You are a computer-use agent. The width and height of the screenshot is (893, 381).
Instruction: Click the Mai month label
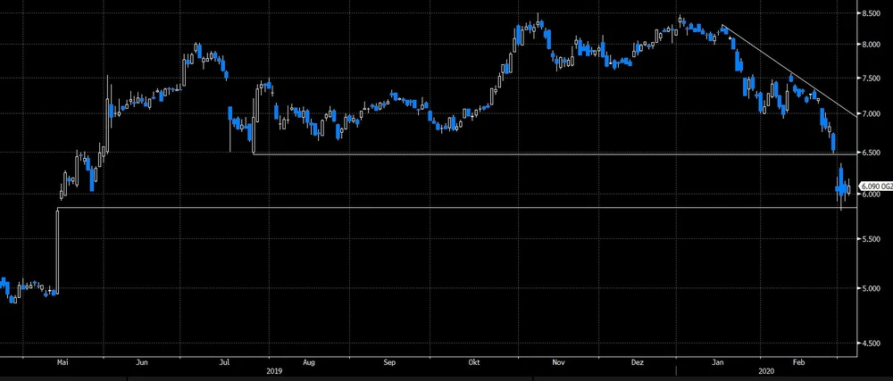click(63, 363)
